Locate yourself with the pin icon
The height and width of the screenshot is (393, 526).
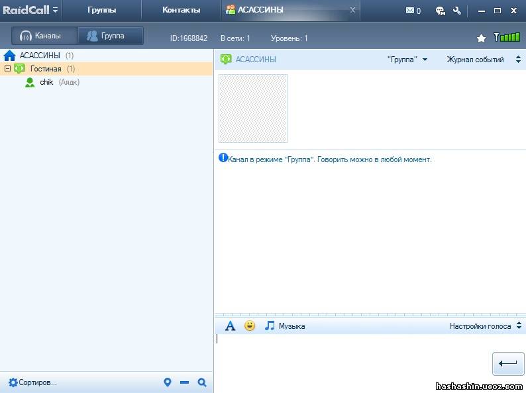pos(168,382)
